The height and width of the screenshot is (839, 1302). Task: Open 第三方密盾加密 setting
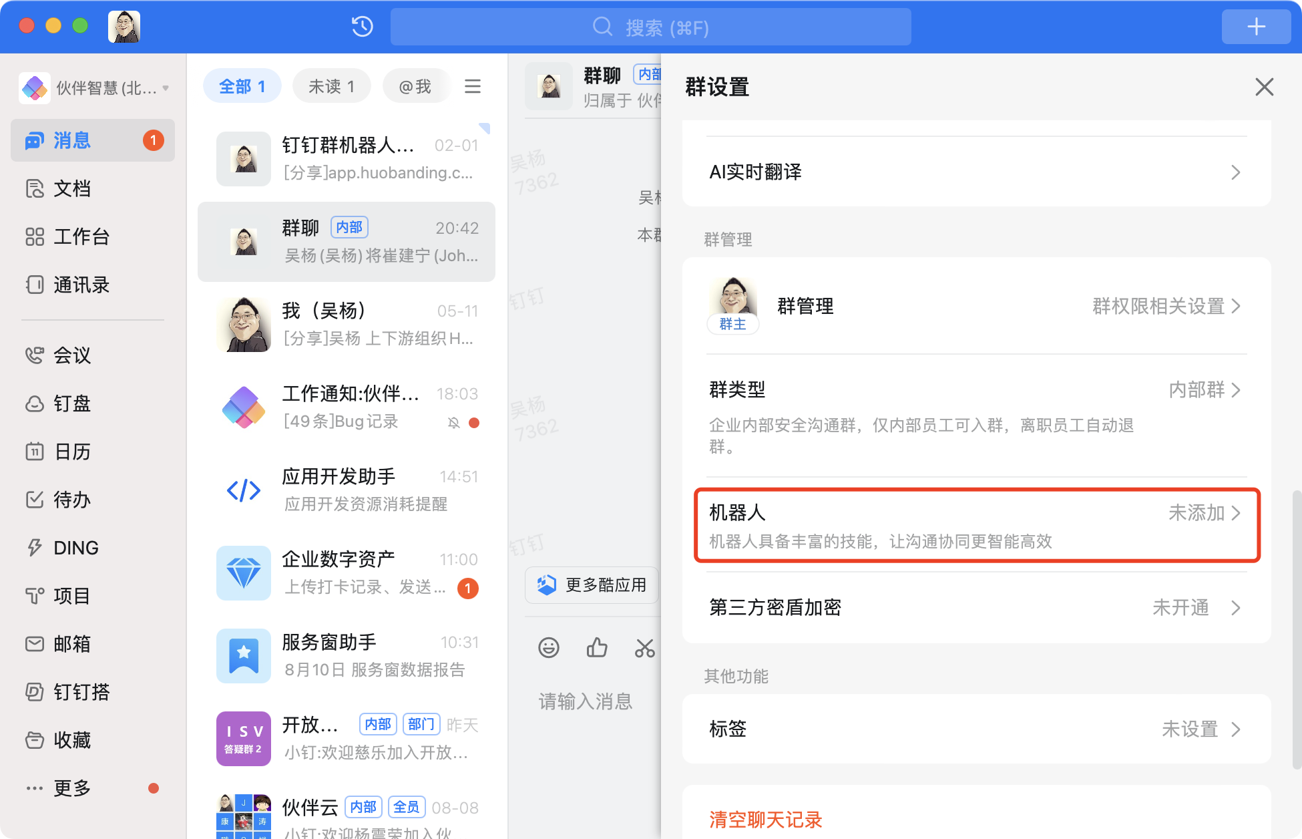coord(976,608)
